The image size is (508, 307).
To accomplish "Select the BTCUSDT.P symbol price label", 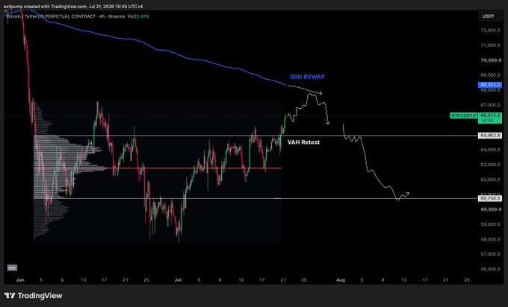I will pos(464,115).
